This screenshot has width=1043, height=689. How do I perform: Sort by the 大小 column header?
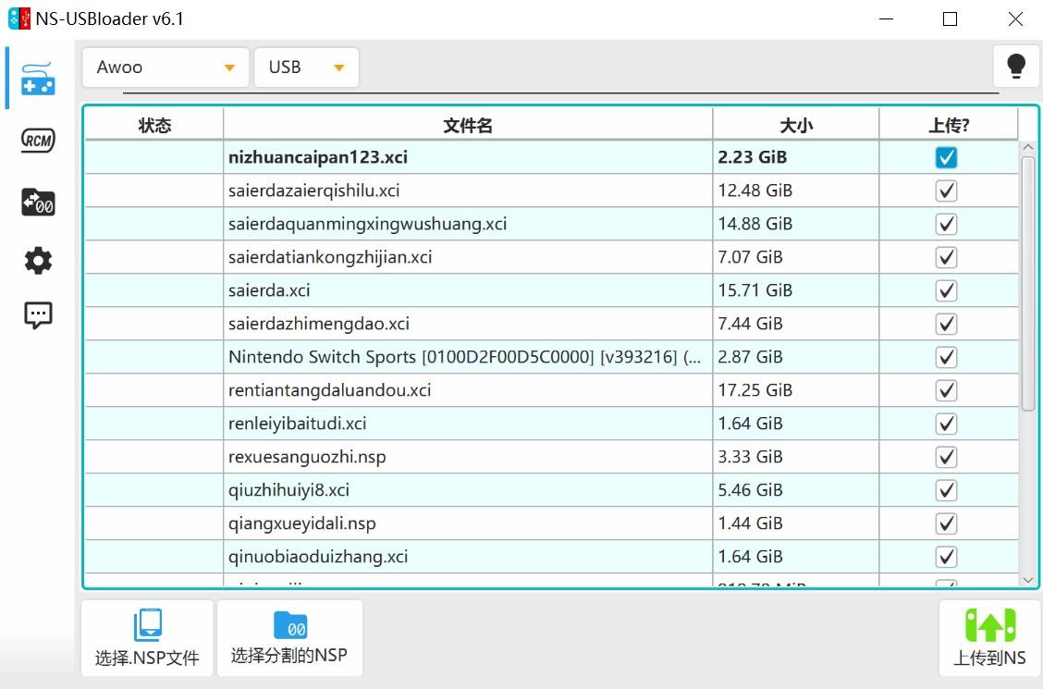click(795, 126)
